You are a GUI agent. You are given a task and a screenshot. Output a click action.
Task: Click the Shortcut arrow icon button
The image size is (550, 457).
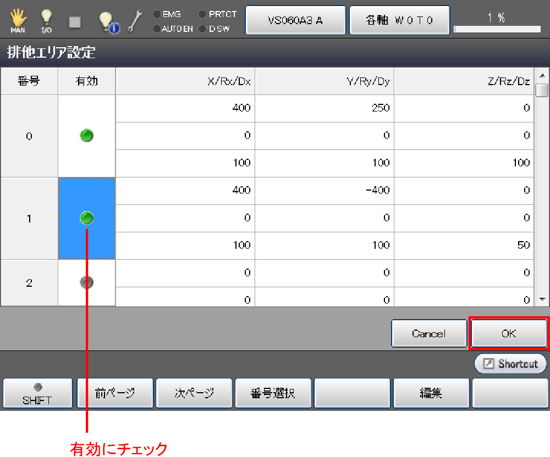click(x=510, y=364)
